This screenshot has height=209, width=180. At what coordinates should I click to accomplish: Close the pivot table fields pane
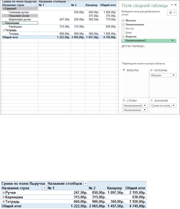(175, 5)
